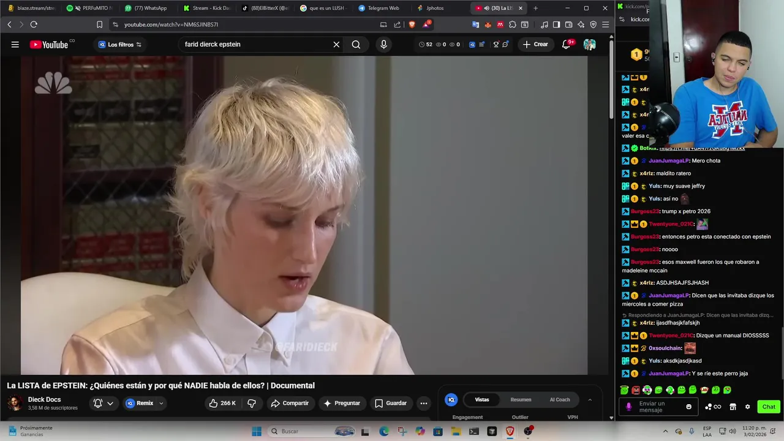The width and height of the screenshot is (784, 441).
Task: Collapse the vidIQ panel chevron
Action: (x=590, y=400)
